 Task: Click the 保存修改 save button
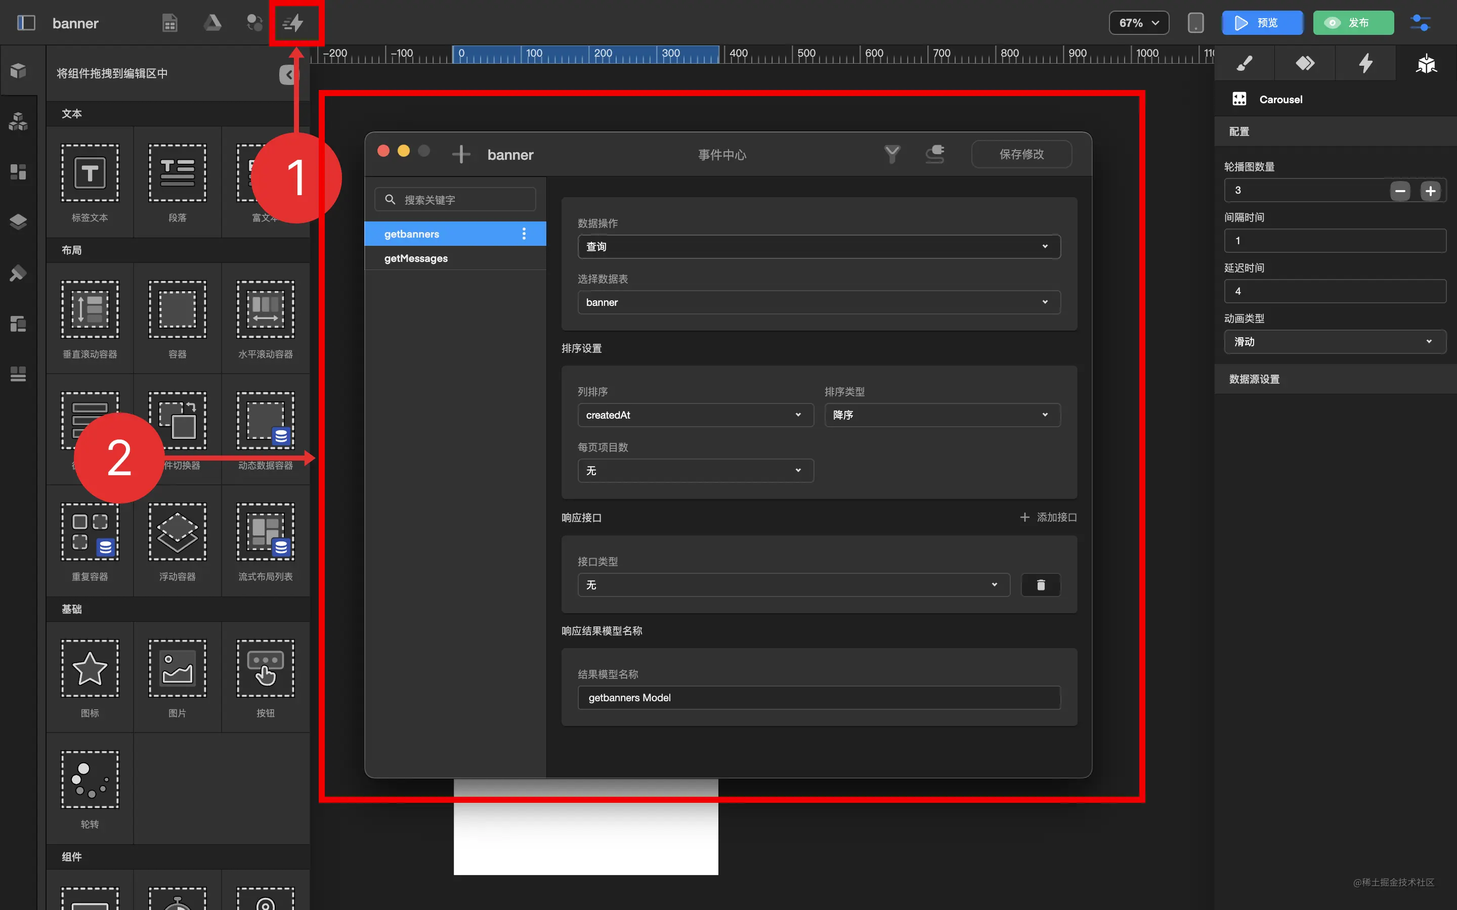coord(1021,155)
